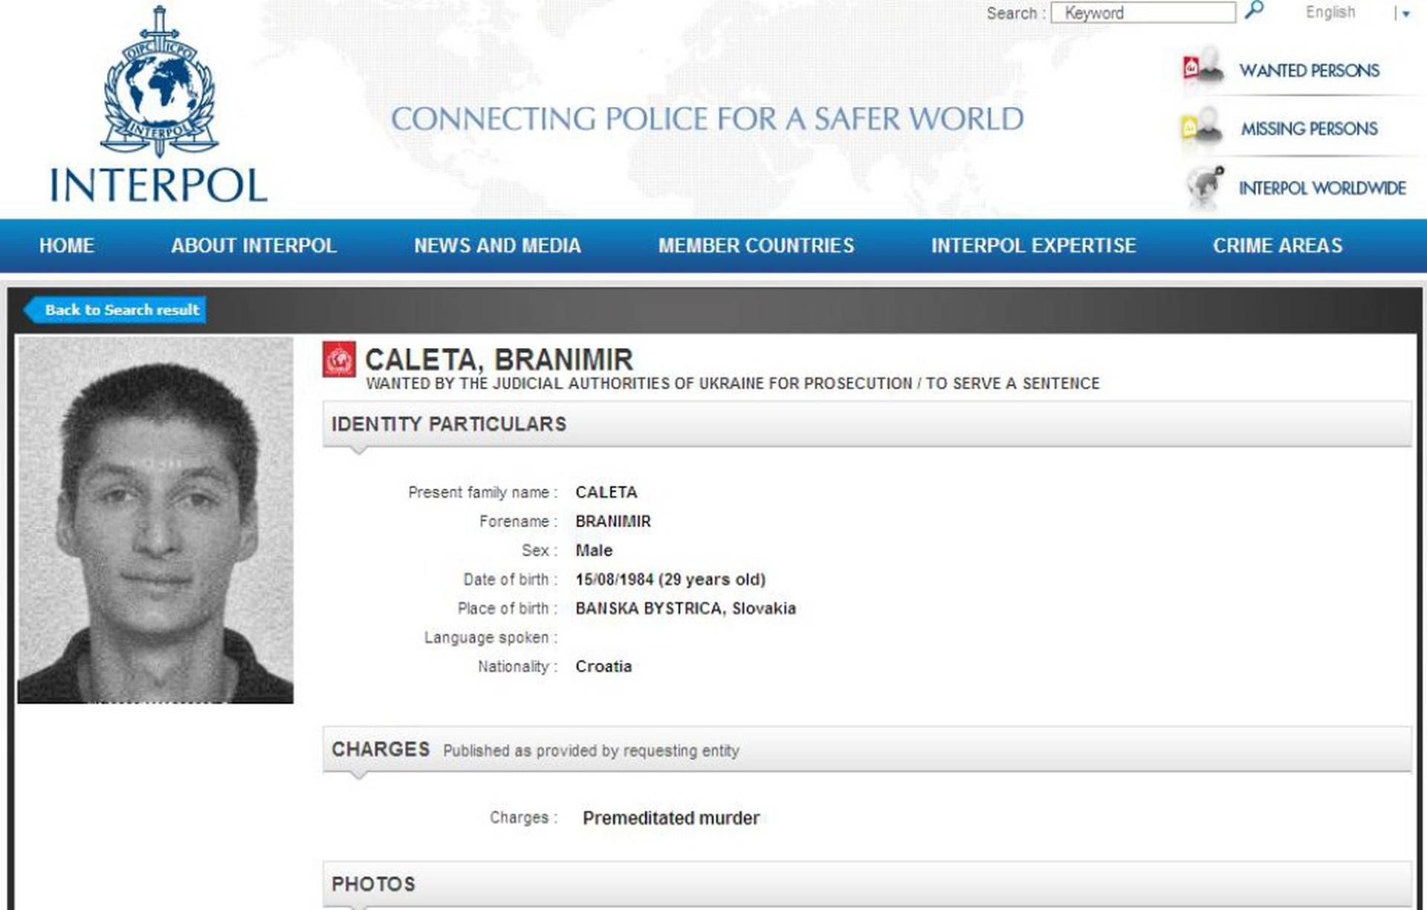The width and height of the screenshot is (1427, 910).
Task: Open the English language dropdown arrow
Action: click(1405, 13)
